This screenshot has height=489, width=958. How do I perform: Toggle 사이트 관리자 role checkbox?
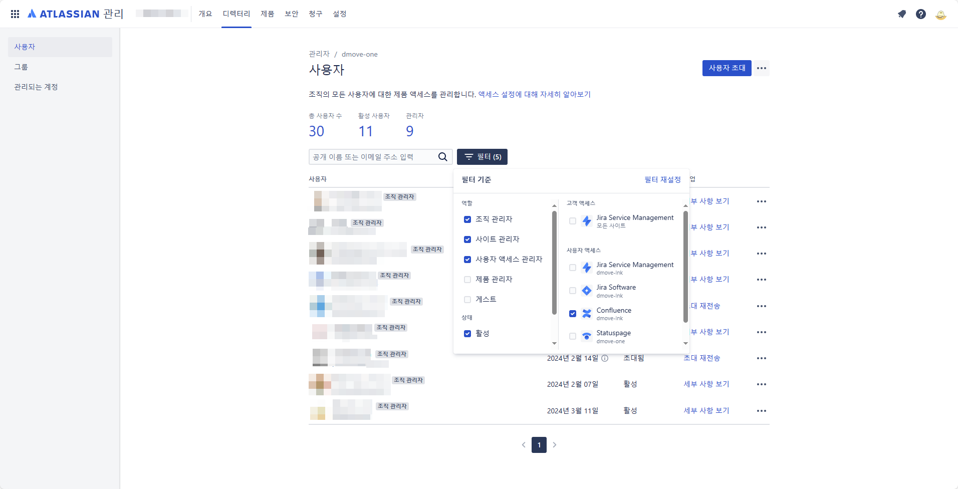tap(467, 239)
